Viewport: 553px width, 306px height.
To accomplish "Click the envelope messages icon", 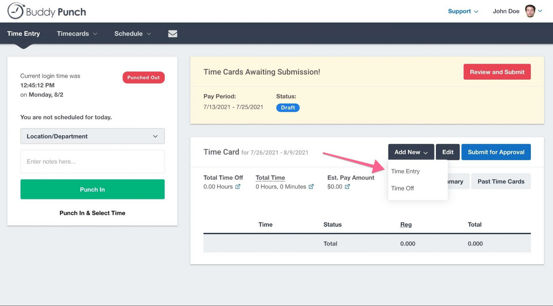I will pos(173,34).
